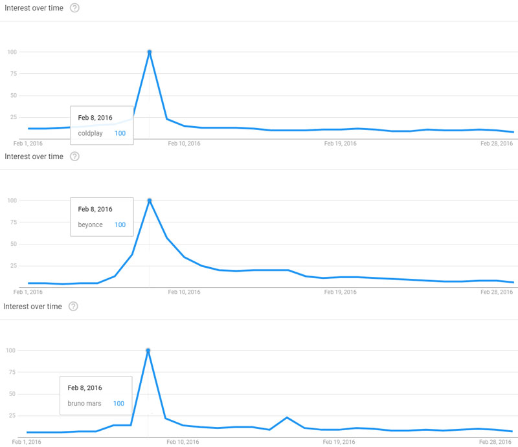The width and height of the screenshot is (518, 447).
Task: Click the Interest over time heading above the beyonce chart
Action: click(x=34, y=157)
